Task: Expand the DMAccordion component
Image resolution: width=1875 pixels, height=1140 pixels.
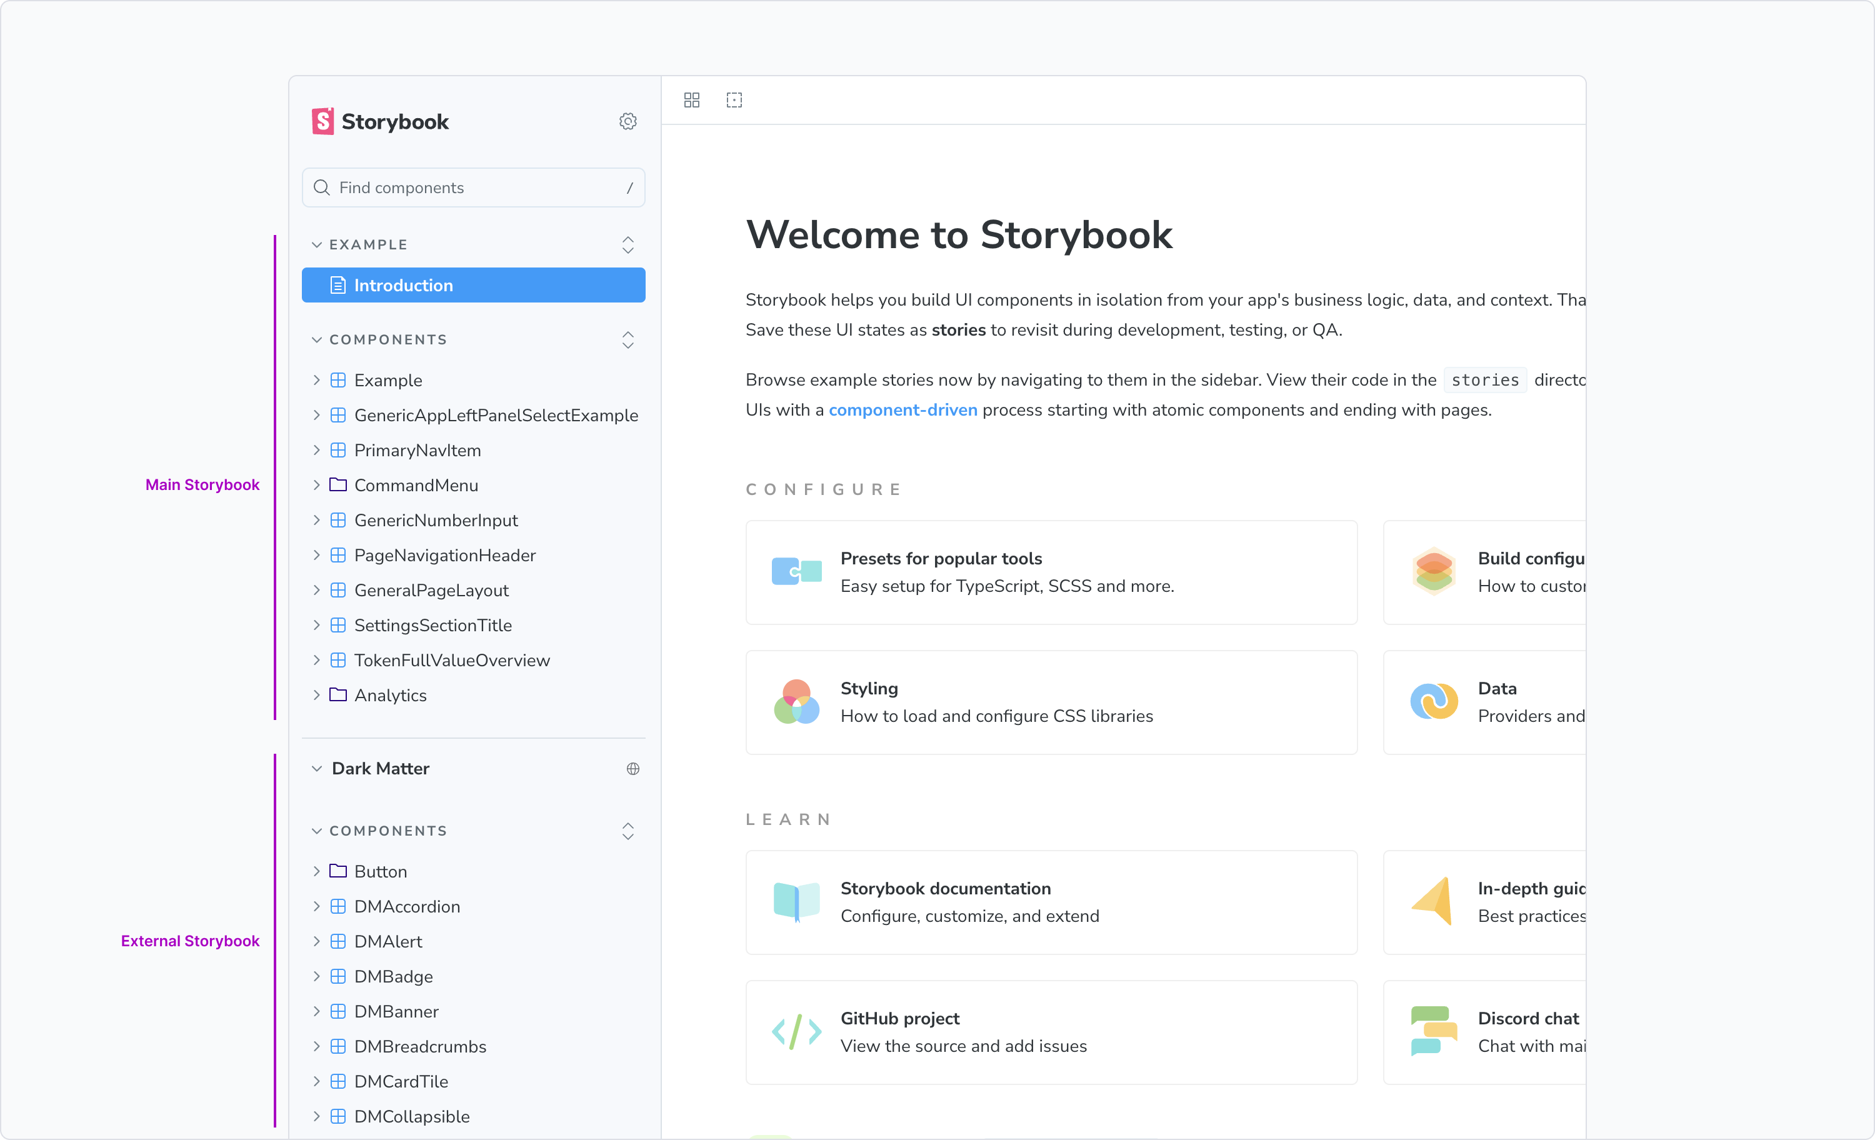Action: [317, 906]
